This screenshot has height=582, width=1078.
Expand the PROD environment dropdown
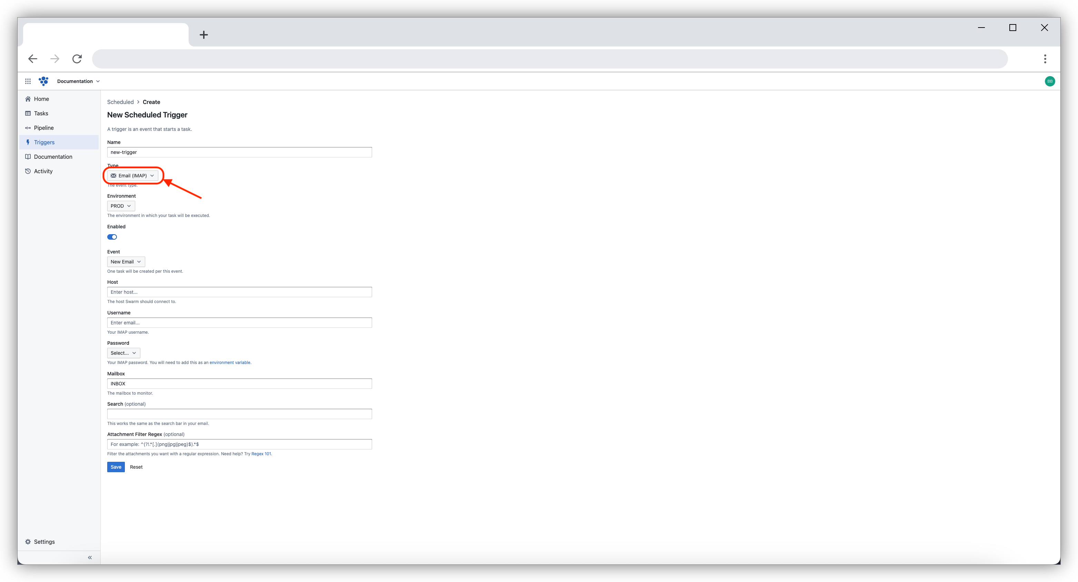119,206
